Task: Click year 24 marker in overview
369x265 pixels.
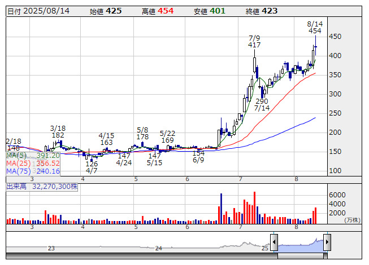Action: 158,248
